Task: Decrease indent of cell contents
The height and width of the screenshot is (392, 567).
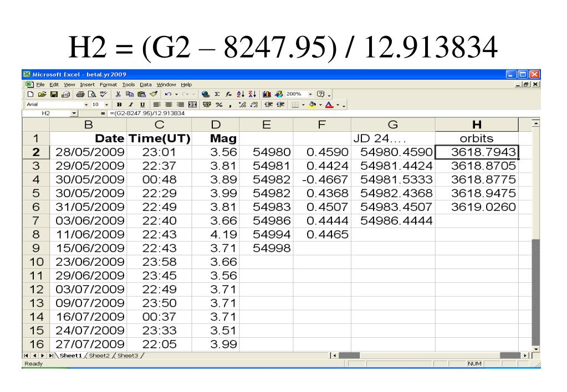Action: pos(268,105)
